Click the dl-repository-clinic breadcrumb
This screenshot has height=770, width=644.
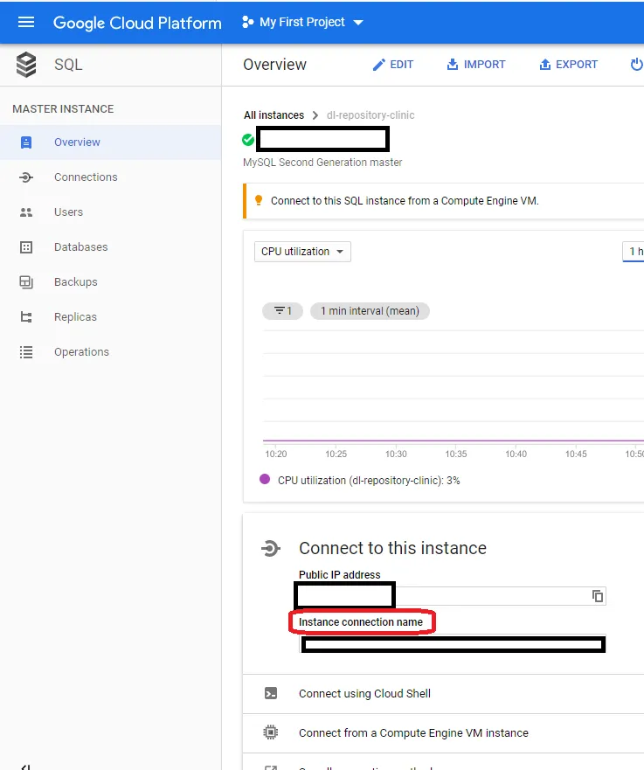coord(370,114)
